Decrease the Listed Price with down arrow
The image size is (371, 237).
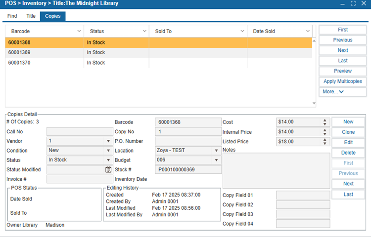pos(325,144)
